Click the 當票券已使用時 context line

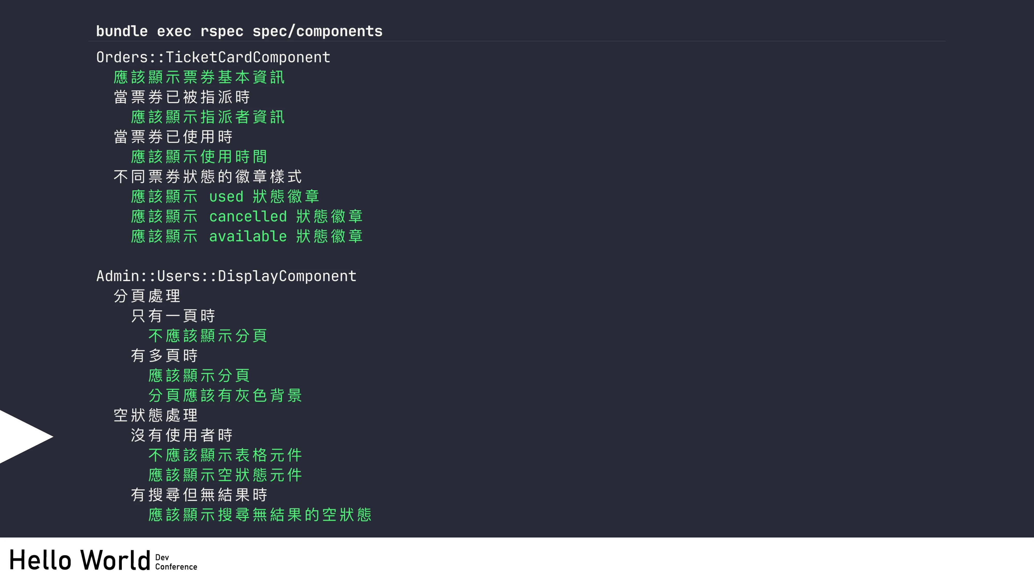pos(173,137)
